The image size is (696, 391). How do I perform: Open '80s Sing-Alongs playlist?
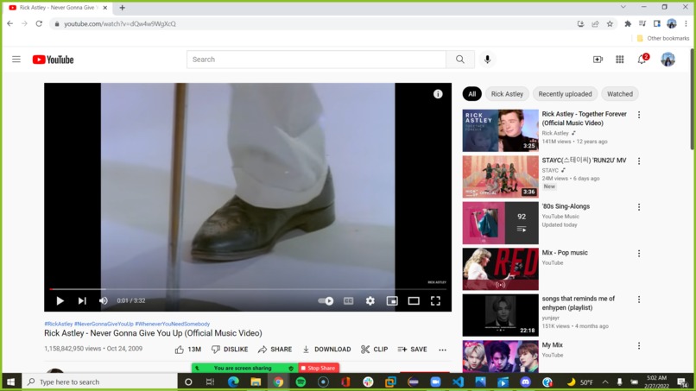tap(566, 206)
